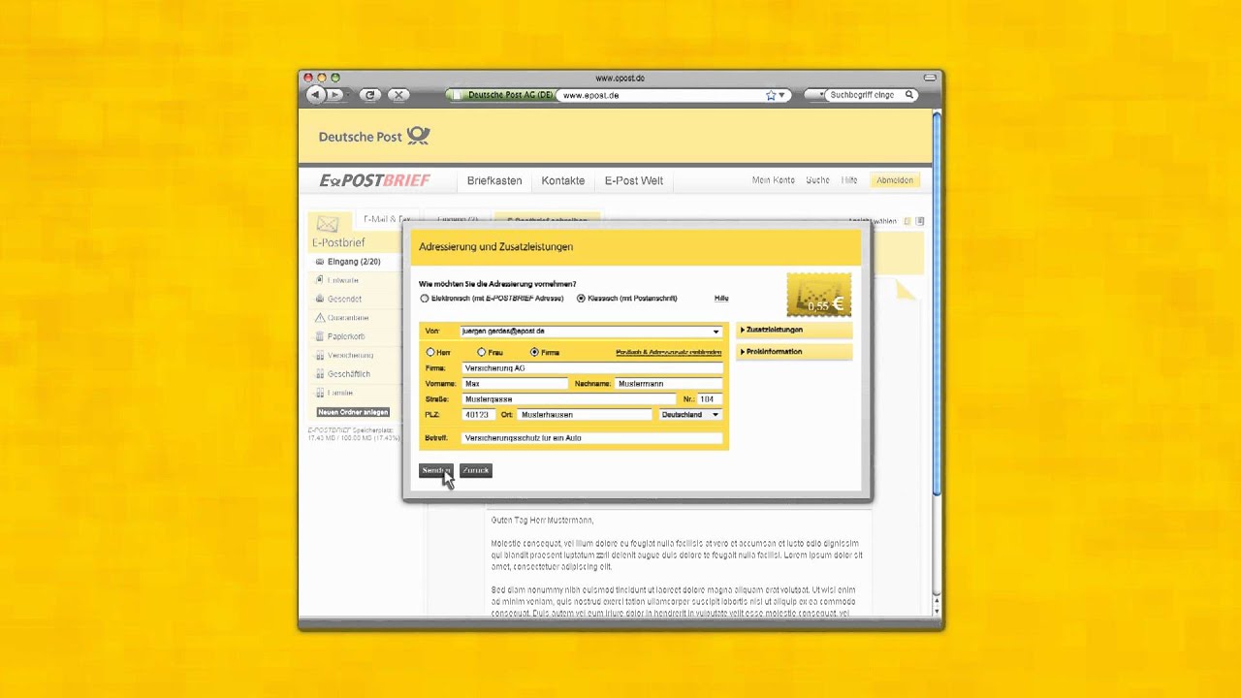Click the Deutsche Post horn logo

[x=418, y=136]
